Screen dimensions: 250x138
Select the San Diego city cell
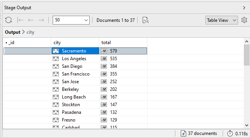(75, 66)
